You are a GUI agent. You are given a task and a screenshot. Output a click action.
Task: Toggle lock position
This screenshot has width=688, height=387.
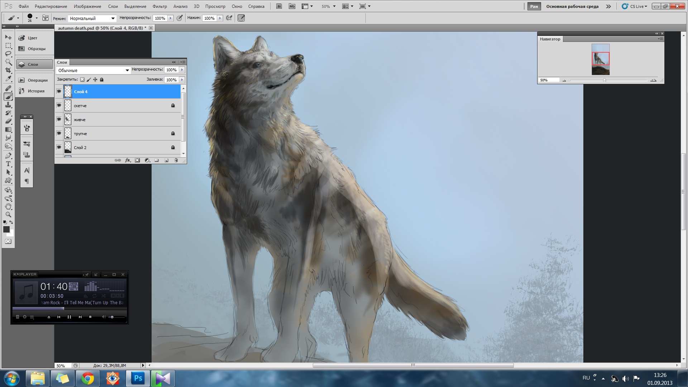click(95, 80)
